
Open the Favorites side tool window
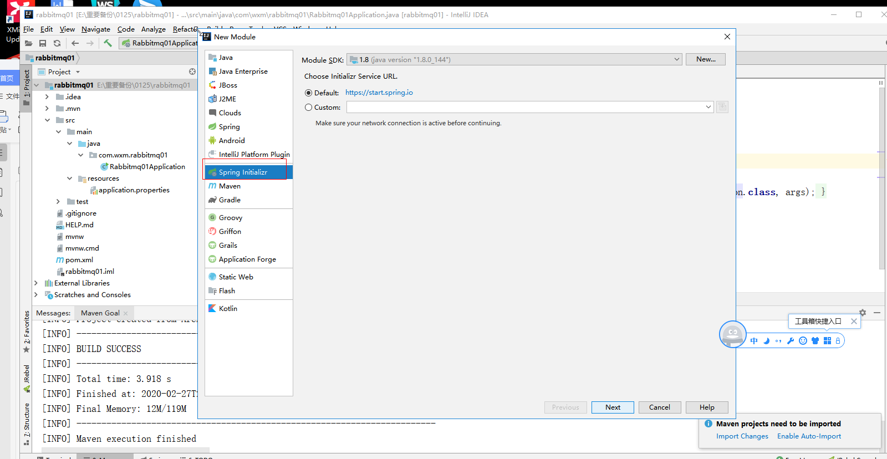pyautogui.click(x=27, y=331)
